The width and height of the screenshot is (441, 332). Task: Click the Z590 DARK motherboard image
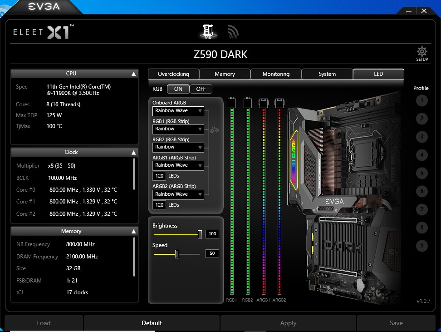(x=344, y=197)
